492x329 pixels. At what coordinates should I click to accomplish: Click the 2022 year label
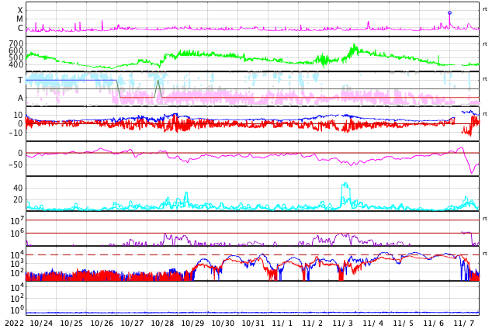[14, 323]
